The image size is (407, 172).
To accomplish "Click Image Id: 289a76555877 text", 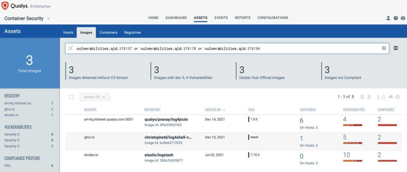I will click(164, 161).
